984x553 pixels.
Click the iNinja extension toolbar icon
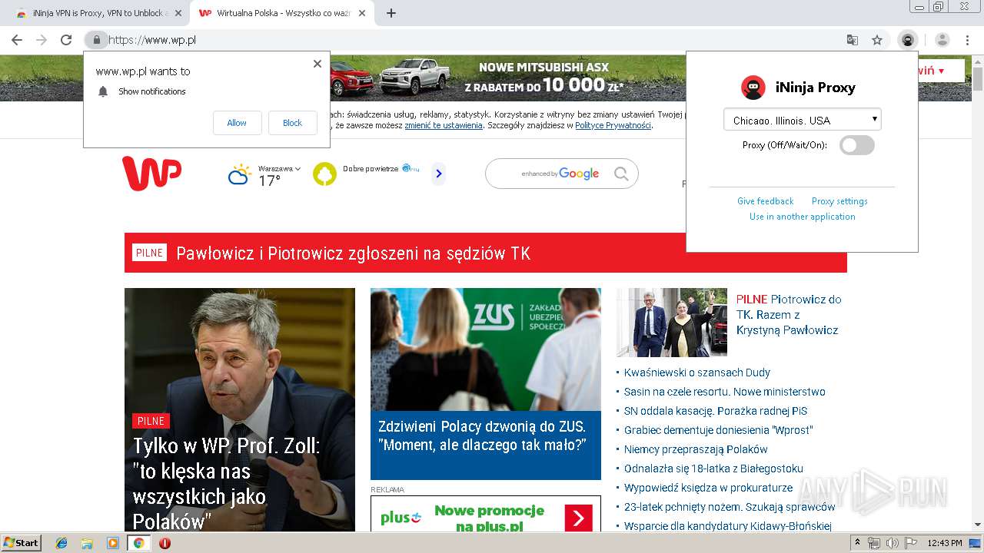pyautogui.click(x=908, y=40)
